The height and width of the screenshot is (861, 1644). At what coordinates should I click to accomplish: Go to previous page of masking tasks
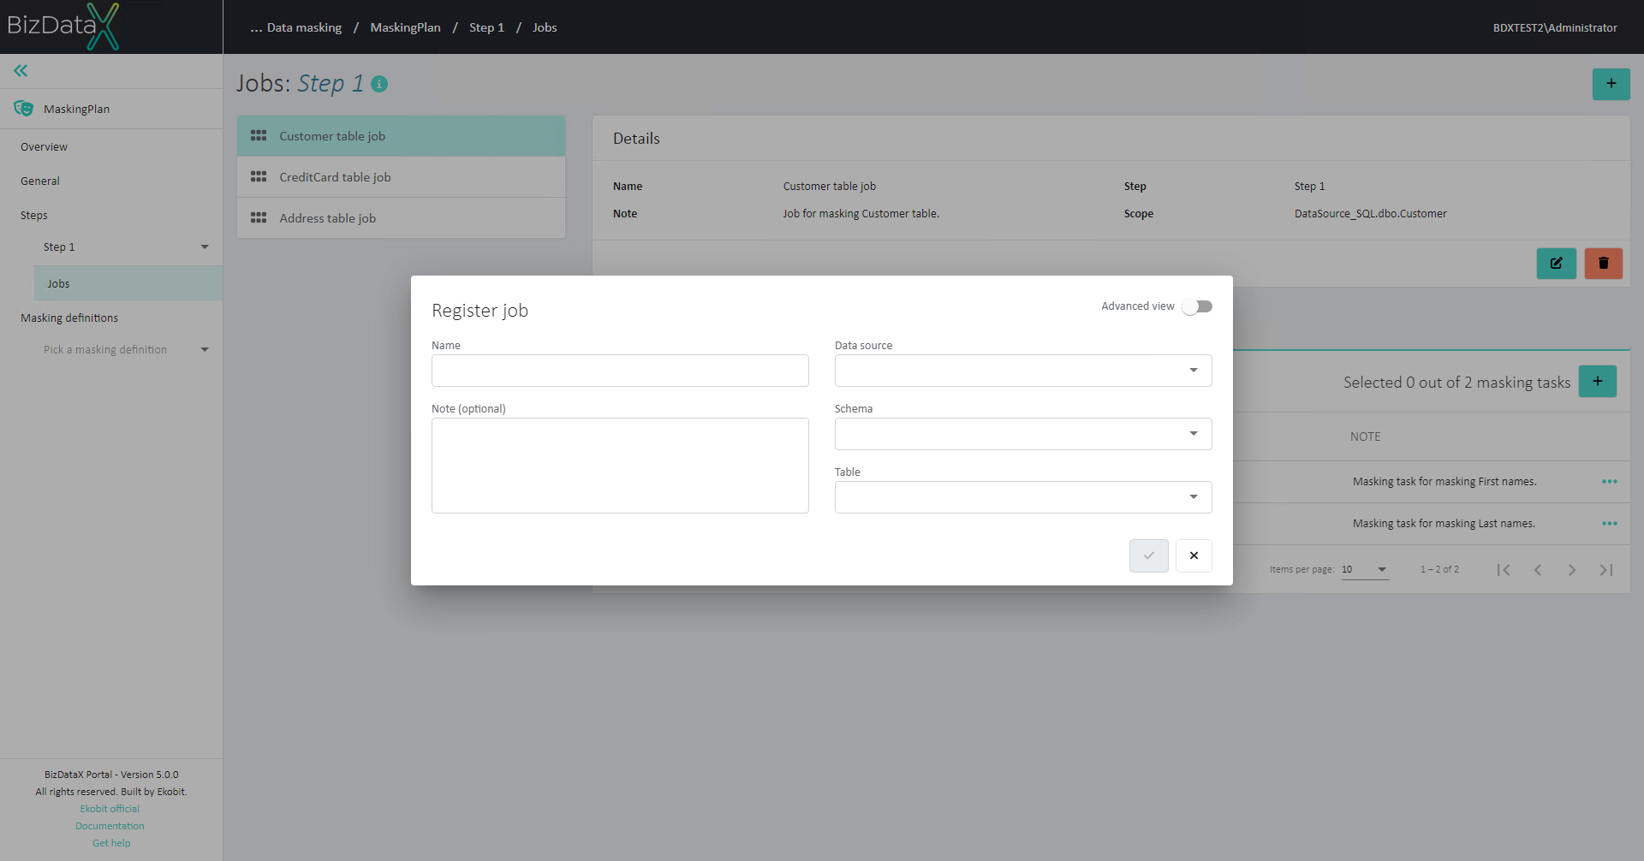[1538, 570]
